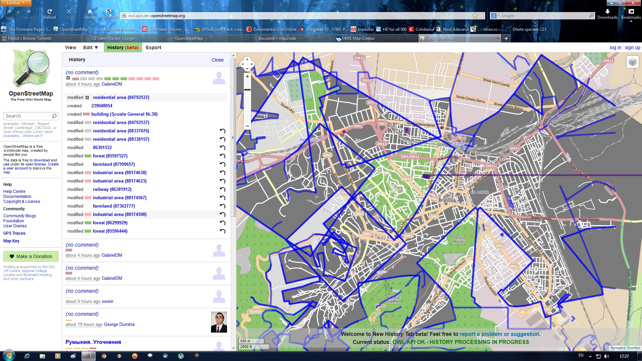Open George Dumitra's avatar photo
This screenshot has height=361, width=642.
click(x=219, y=322)
